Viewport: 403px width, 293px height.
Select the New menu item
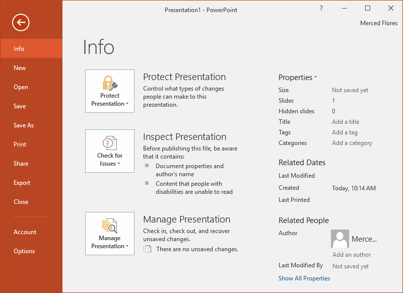click(19, 67)
